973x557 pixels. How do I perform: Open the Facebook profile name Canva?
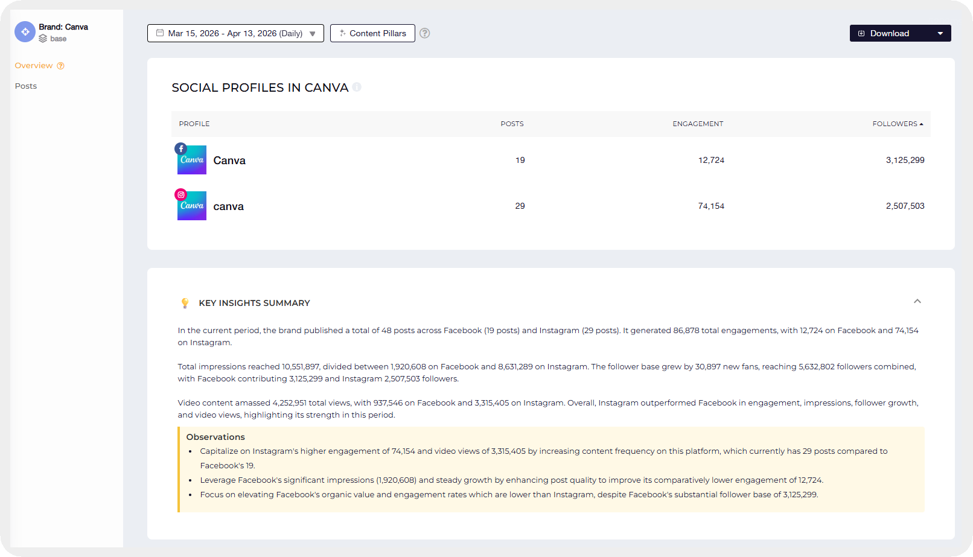coord(229,161)
